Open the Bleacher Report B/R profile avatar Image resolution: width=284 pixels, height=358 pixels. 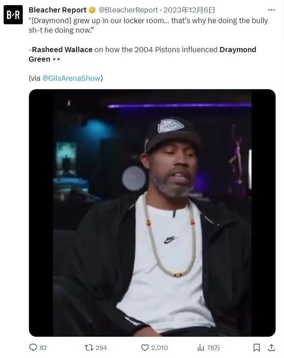(x=13, y=15)
